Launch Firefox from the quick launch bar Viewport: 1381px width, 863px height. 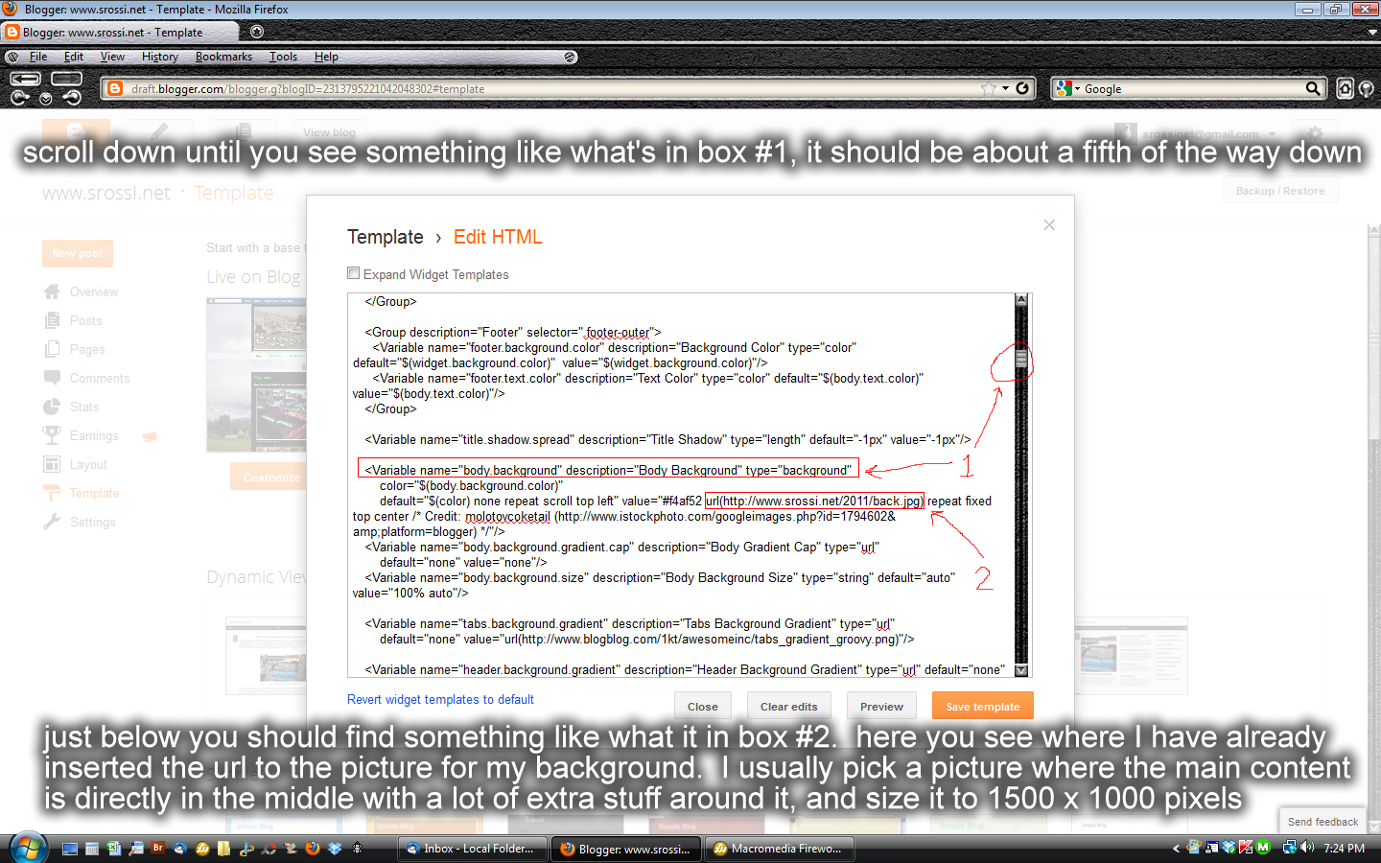(313, 849)
